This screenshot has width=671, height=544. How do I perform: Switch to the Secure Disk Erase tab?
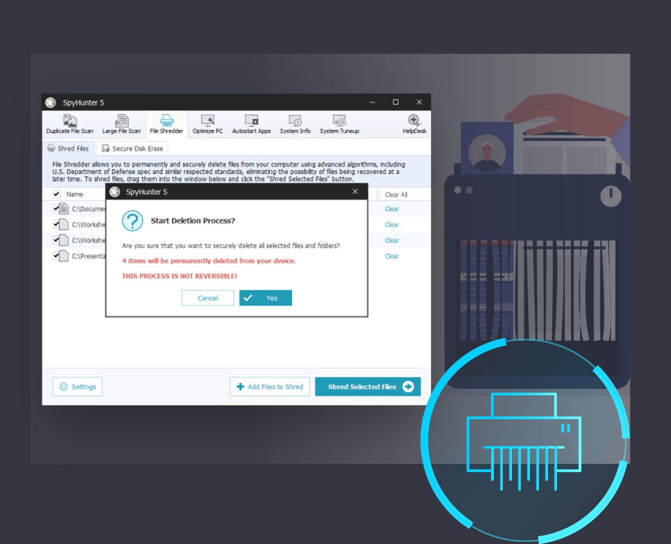(x=132, y=148)
